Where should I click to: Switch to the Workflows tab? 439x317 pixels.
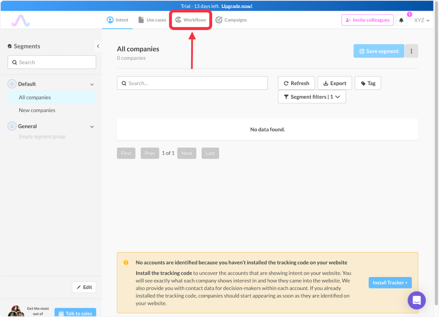pyautogui.click(x=191, y=20)
